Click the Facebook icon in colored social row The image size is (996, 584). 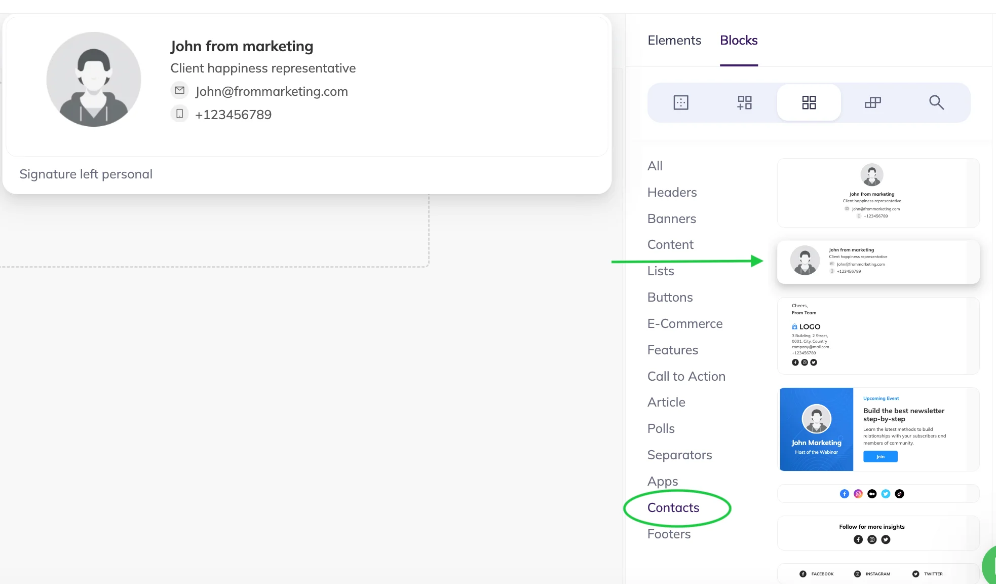pos(844,494)
